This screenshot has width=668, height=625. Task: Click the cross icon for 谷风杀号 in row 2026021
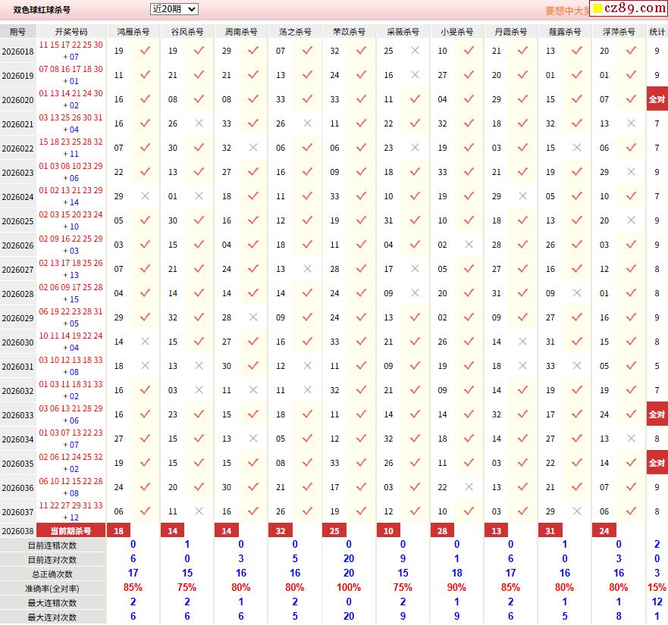point(199,123)
